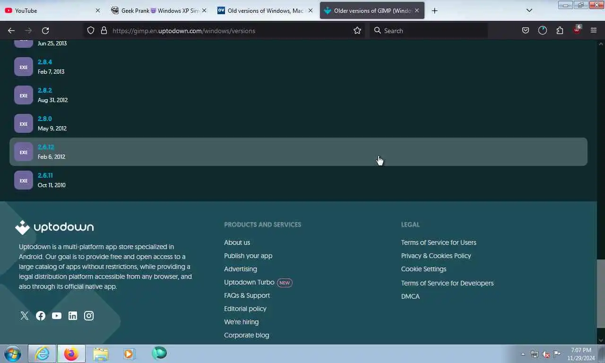Click the EXE icon for version 2.8.0
This screenshot has height=363, width=605.
(x=24, y=124)
